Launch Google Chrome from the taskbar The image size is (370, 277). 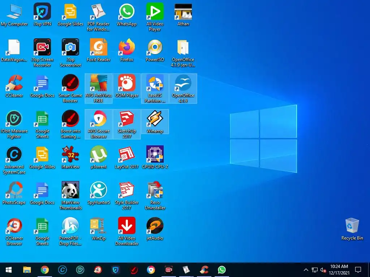44,270
